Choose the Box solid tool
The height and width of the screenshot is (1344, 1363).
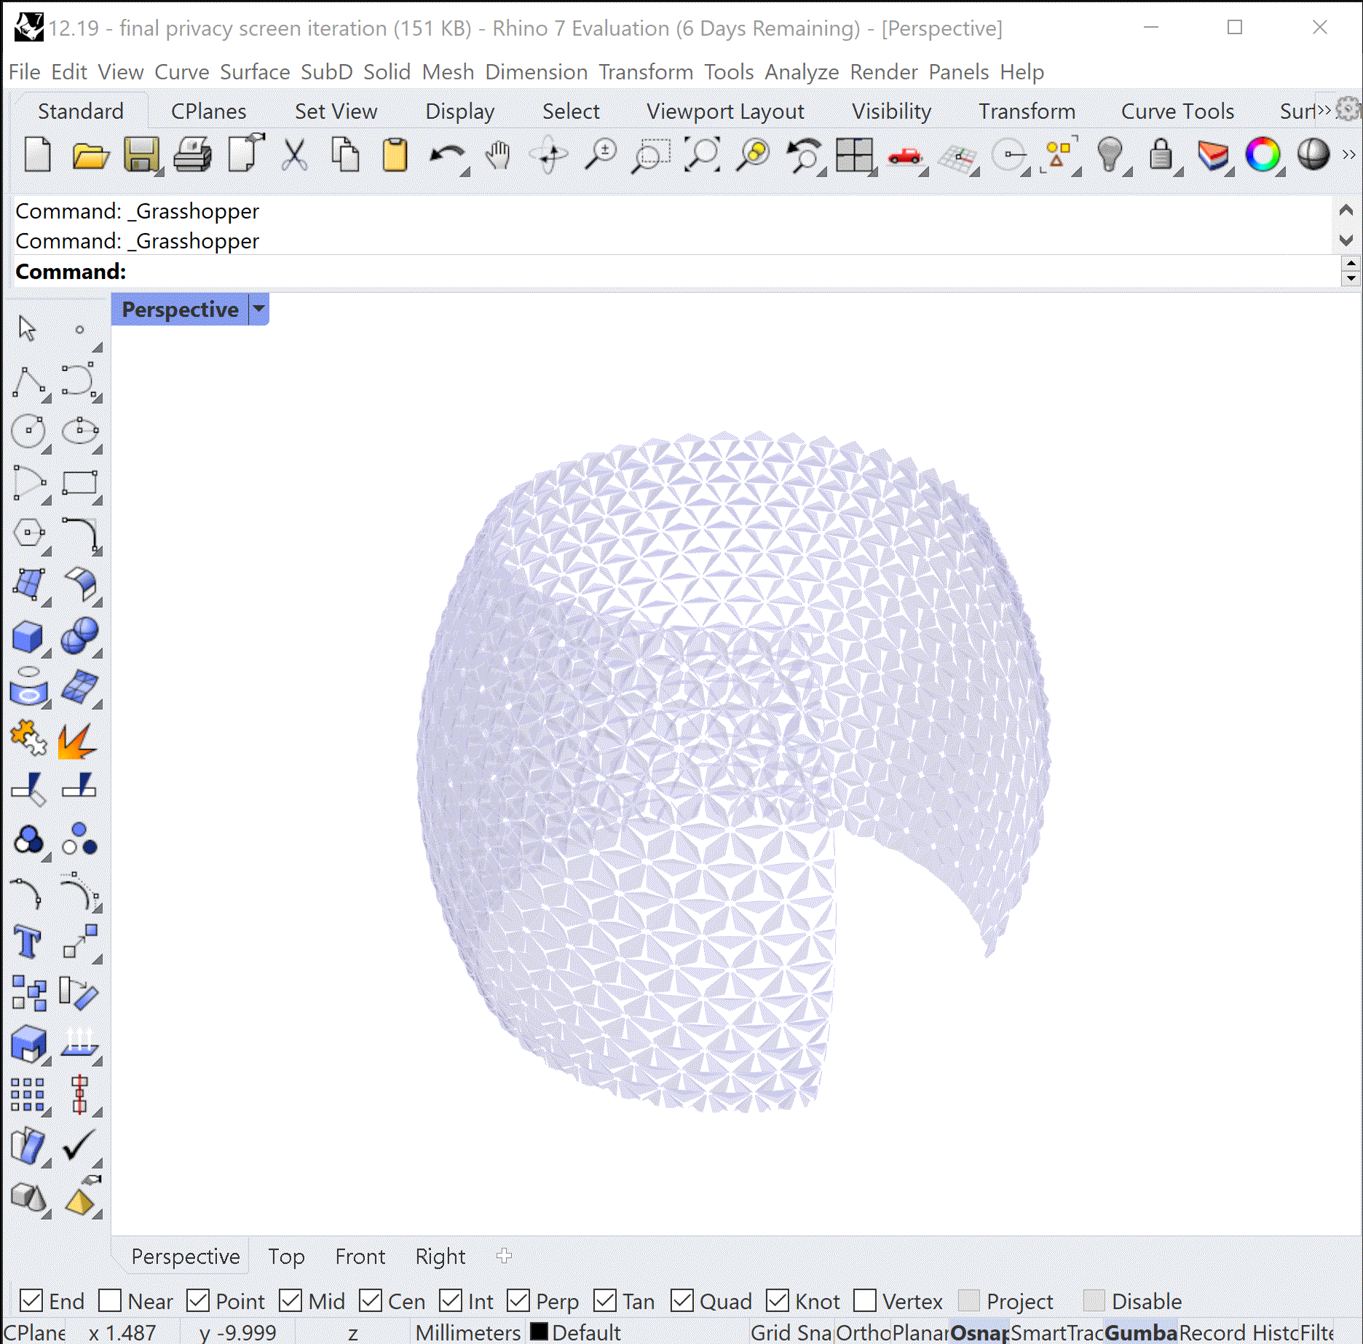click(x=28, y=637)
